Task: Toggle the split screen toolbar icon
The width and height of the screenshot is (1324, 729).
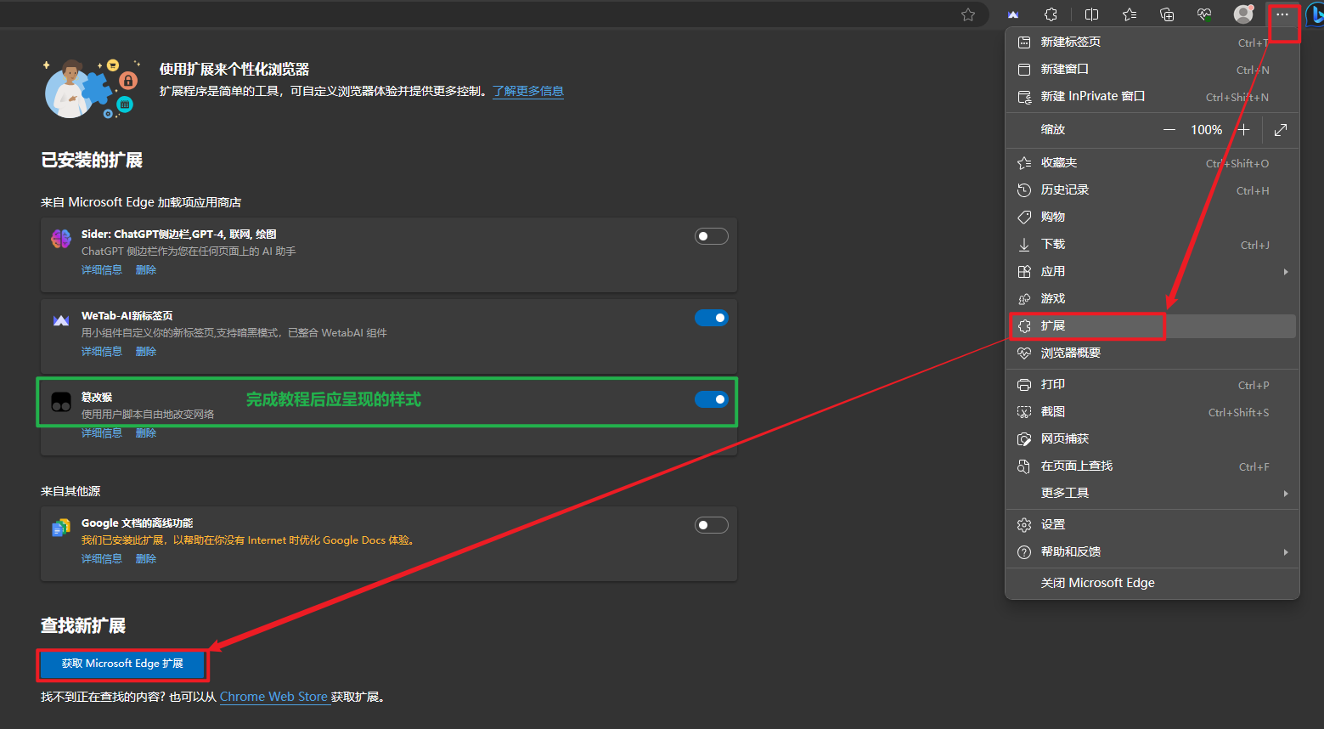Action: (x=1092, y=14)
